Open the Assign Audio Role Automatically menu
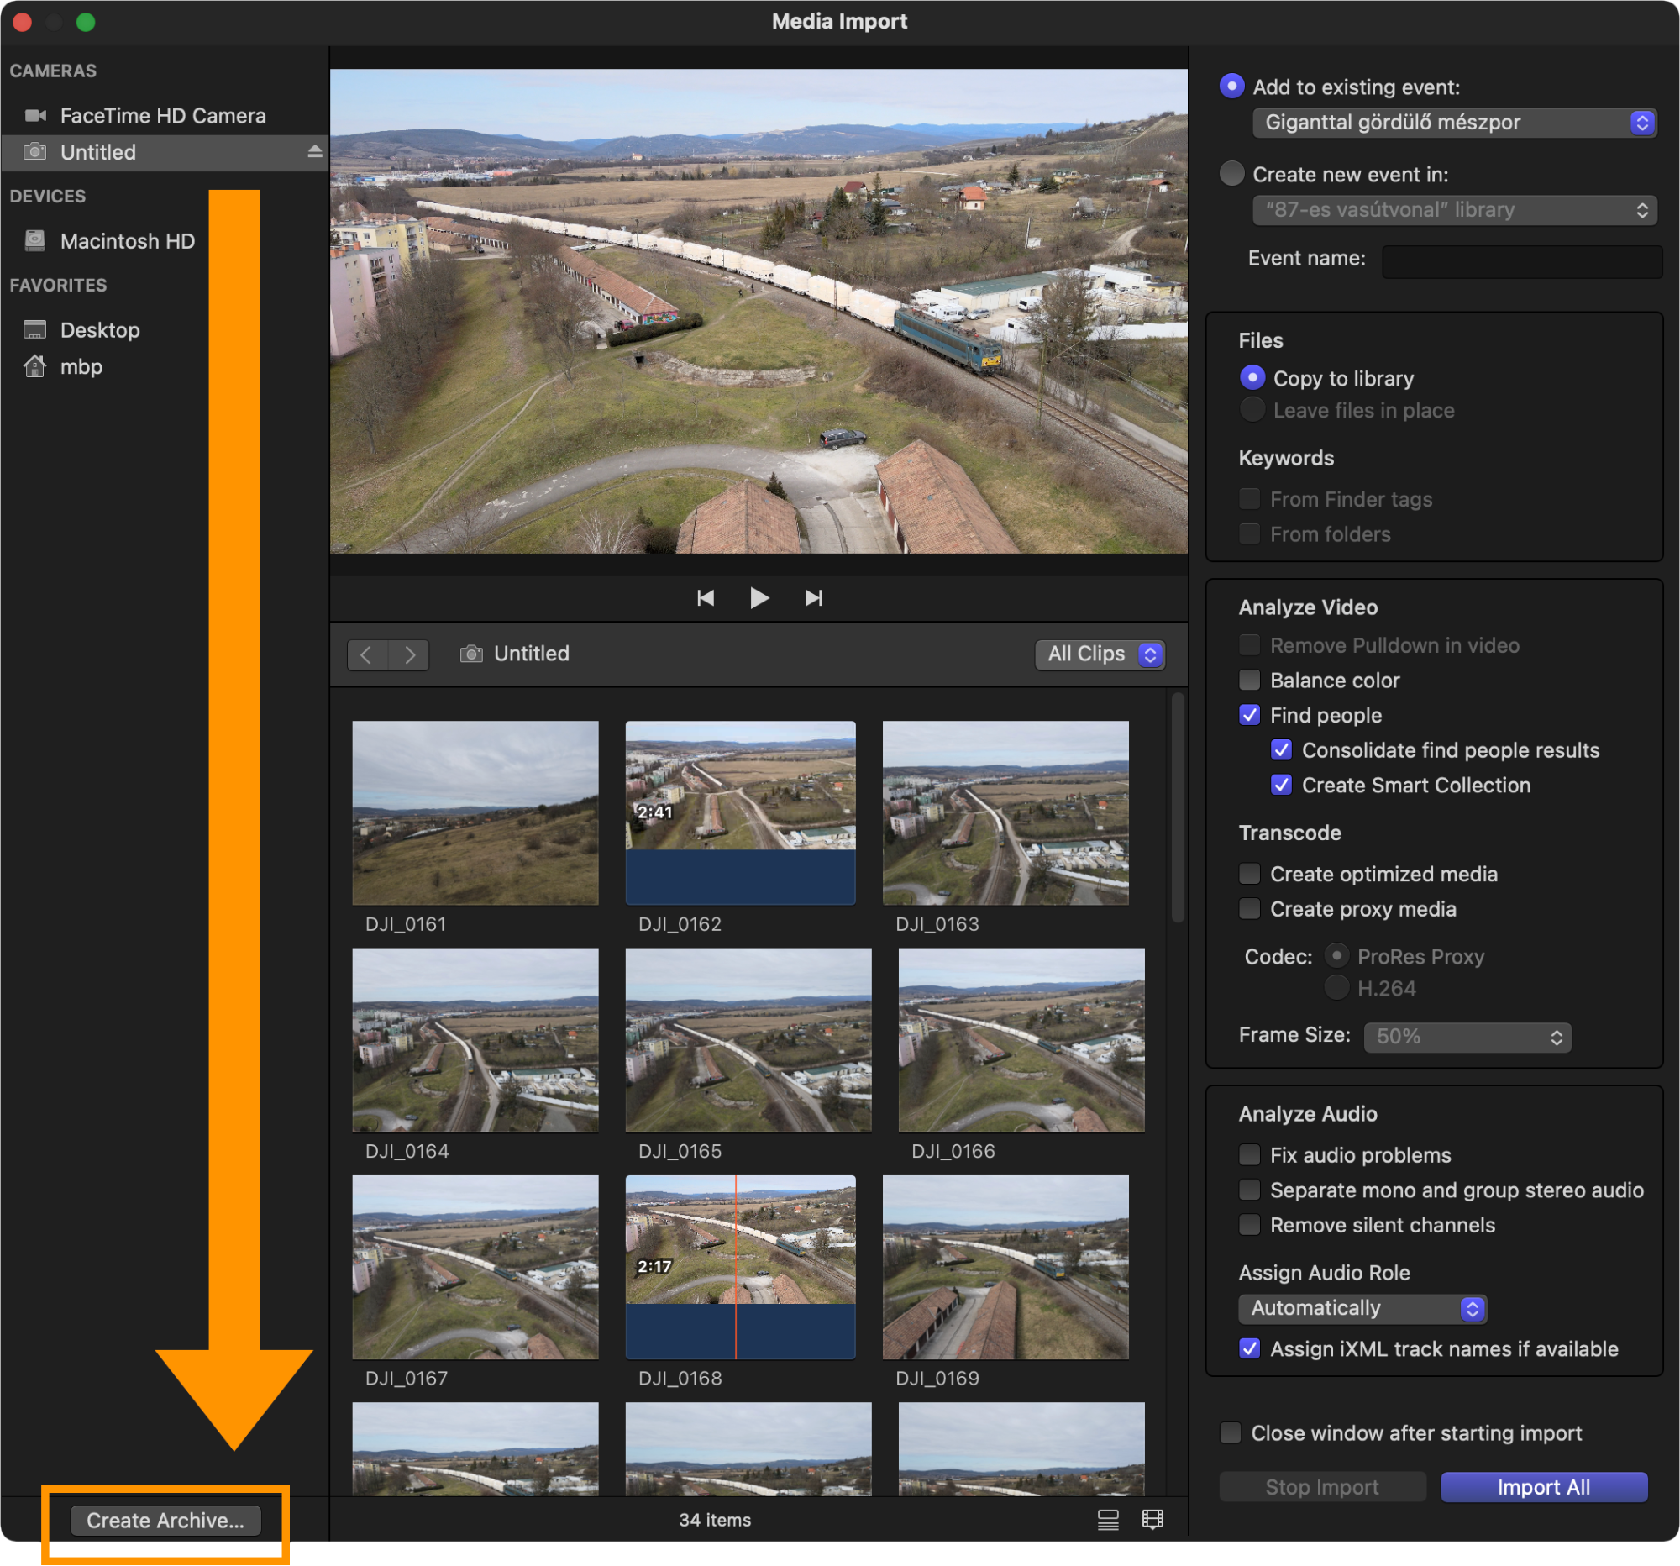This screenshot has height=1566, width=1680. point(1362,1308)
